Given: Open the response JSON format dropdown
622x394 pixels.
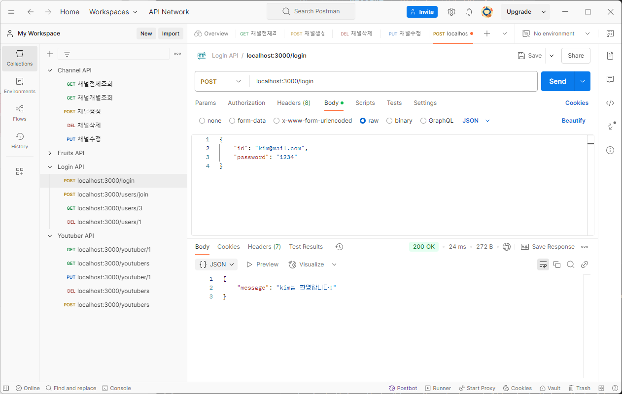Looking at the screenshot, I should [x=216, y=264].
